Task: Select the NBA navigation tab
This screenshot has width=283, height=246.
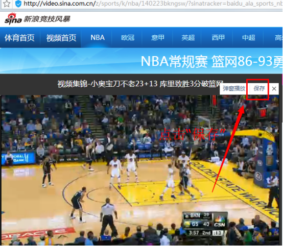Action: coord(98,38)
